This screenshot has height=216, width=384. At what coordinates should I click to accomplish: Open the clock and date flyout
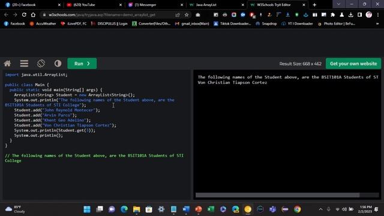tap(365, 209)
